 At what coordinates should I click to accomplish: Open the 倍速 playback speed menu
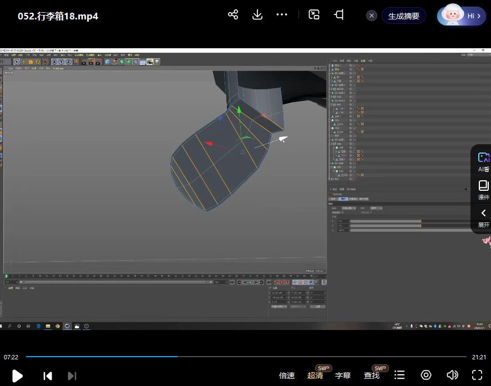(x=287, y=375)
